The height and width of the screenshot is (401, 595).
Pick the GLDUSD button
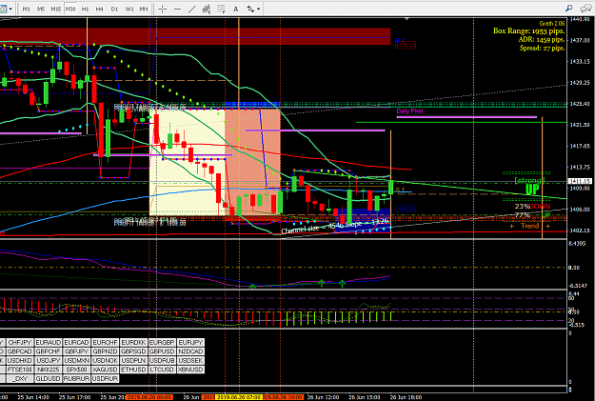coord(49,378)
